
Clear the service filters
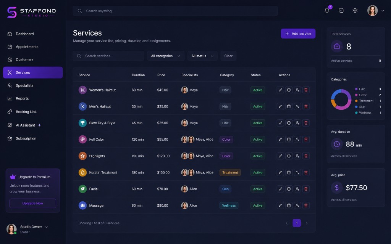click(228, 56)
